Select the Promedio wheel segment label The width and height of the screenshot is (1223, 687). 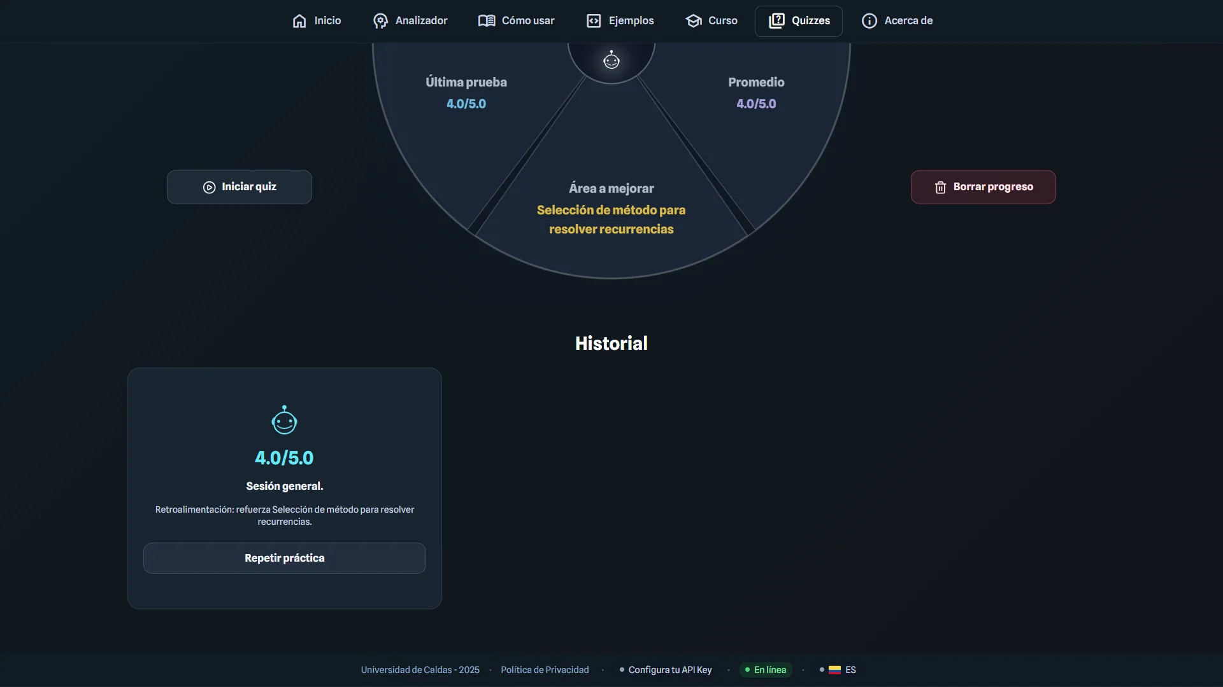(x=756, y=82)
